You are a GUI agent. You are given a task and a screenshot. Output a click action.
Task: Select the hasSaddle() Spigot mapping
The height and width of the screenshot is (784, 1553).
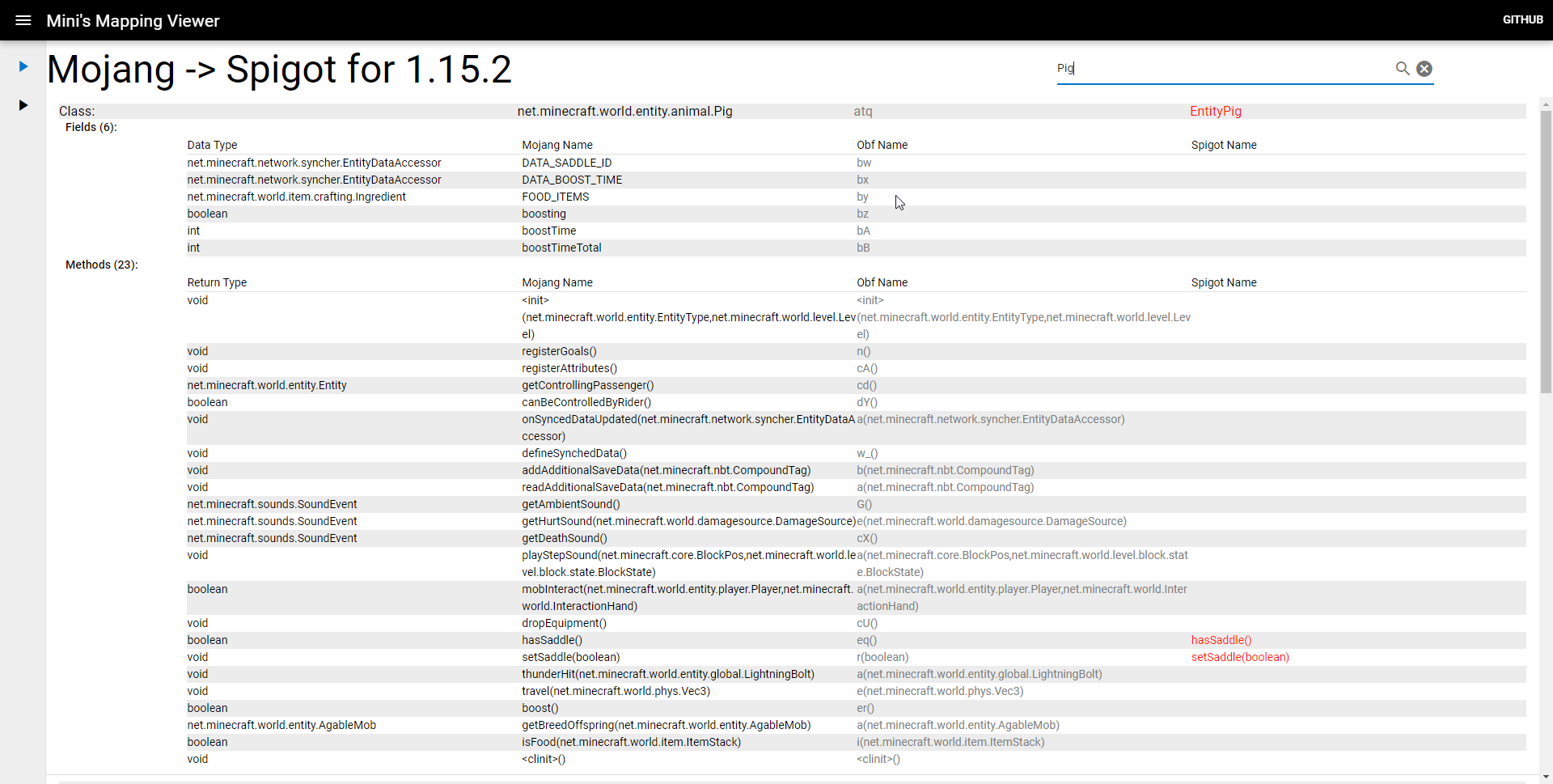click(x=1221, y=640)
